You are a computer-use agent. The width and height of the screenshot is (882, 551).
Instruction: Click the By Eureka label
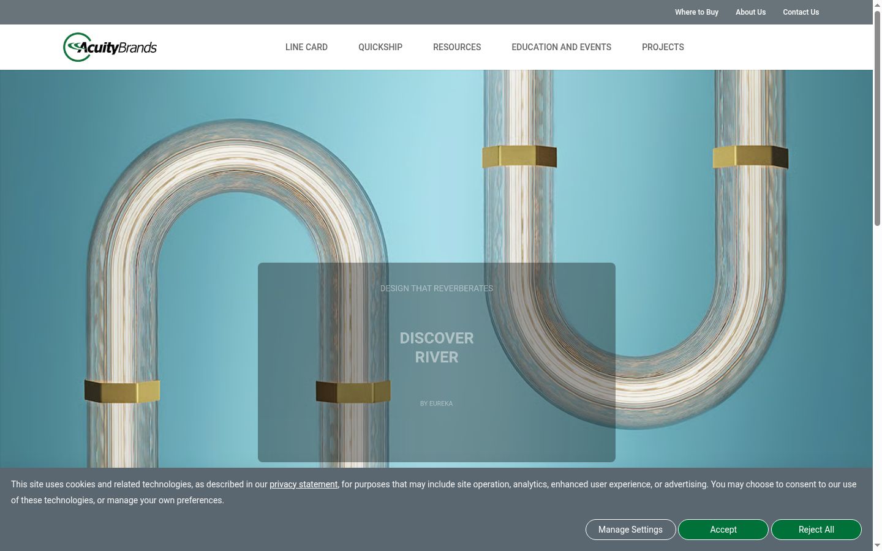437,403
